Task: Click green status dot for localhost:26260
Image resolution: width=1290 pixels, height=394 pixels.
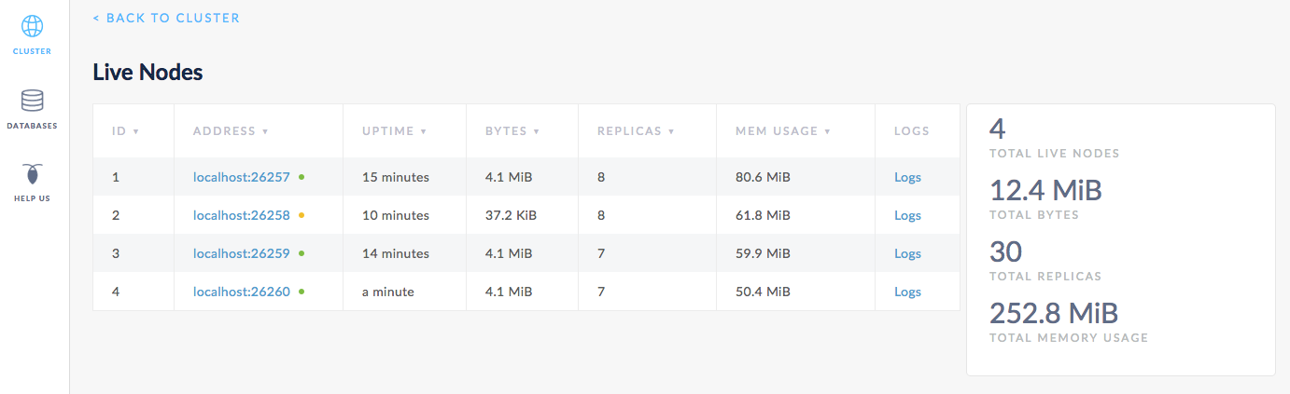Action: [301, 292]
